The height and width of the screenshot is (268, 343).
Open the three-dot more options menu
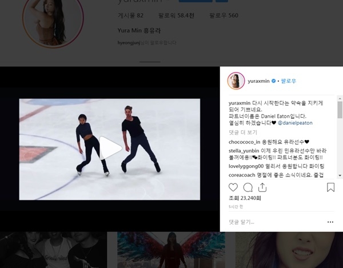pos(330,222)
